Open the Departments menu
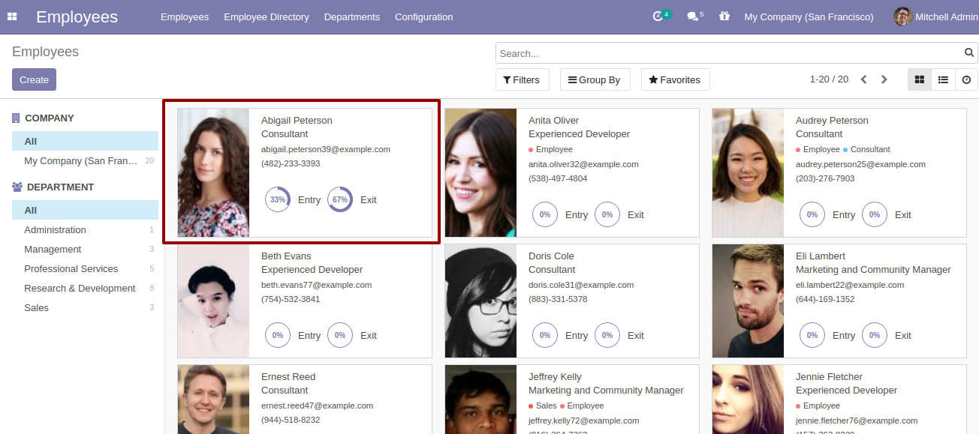The height and width of the screenshot is (434, 979). point(352,16)
